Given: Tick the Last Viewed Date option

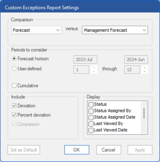Looking at the screenshot, I should 91,130.
